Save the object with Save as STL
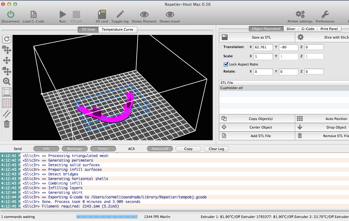Screen dimensions: 349x221 click(x=257, y=37)
